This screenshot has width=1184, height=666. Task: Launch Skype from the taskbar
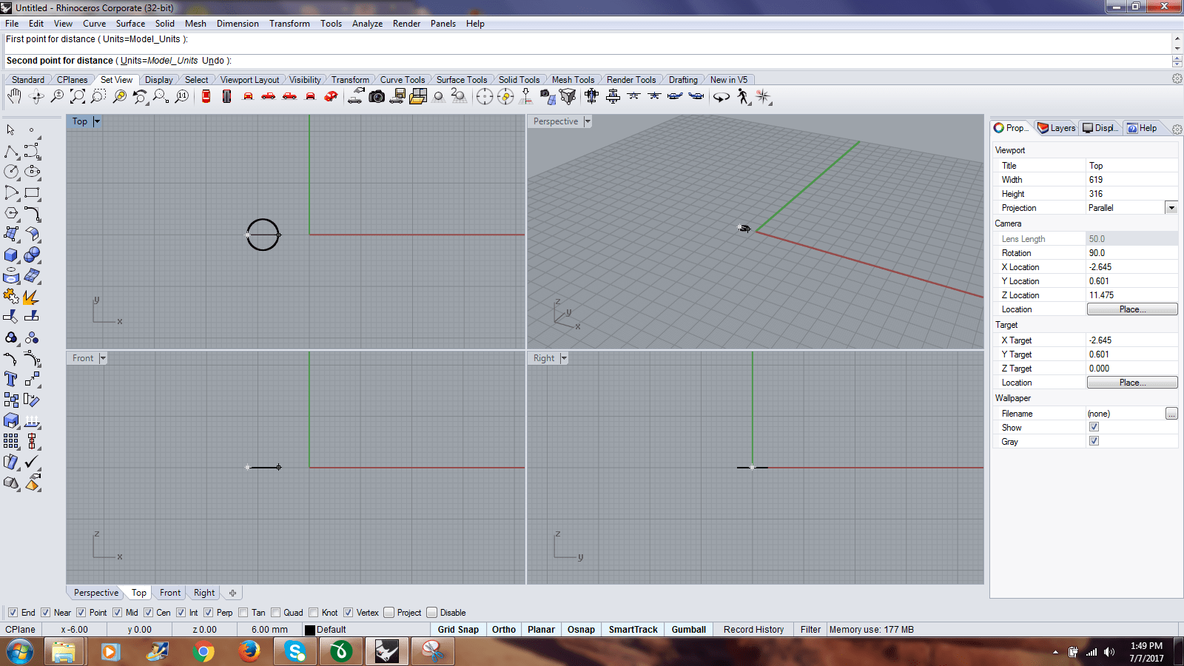(295, 651)
